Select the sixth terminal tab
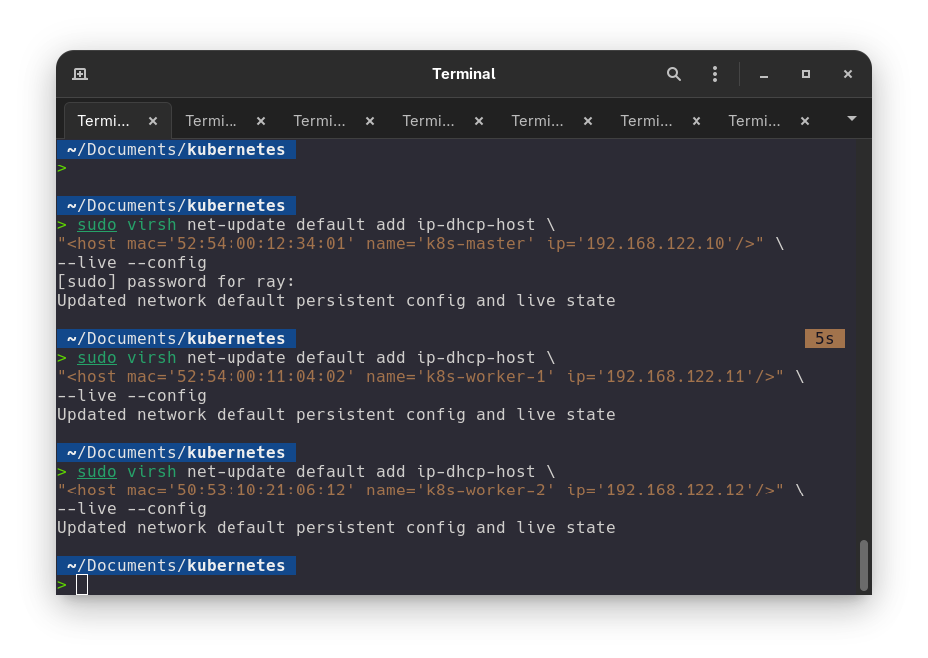 click(646, 121)
